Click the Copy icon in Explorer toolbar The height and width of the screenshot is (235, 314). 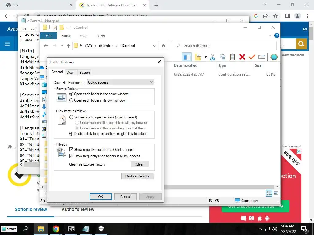(x=223, y=57)
